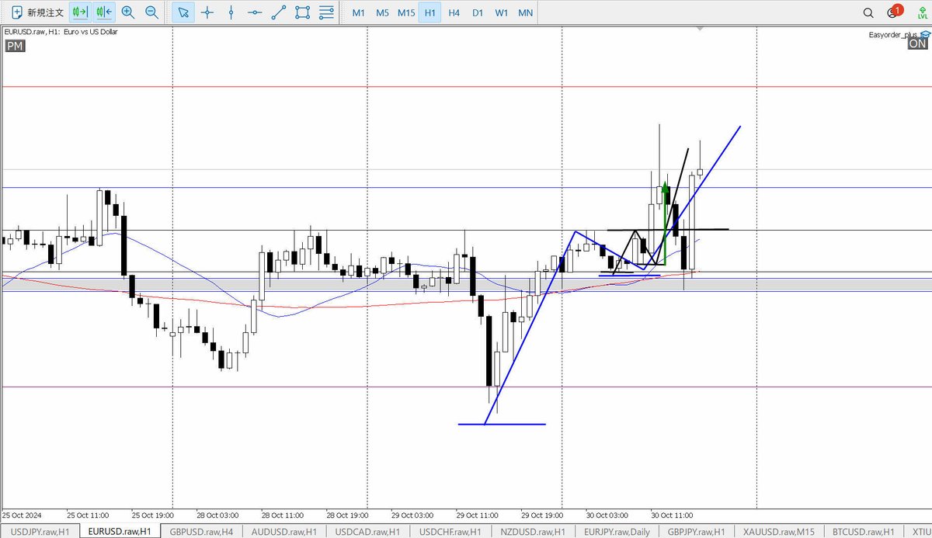Click the green LVL arrow icon
The image size is (932, 538).
pyautogui.click(x=921, y=12)
